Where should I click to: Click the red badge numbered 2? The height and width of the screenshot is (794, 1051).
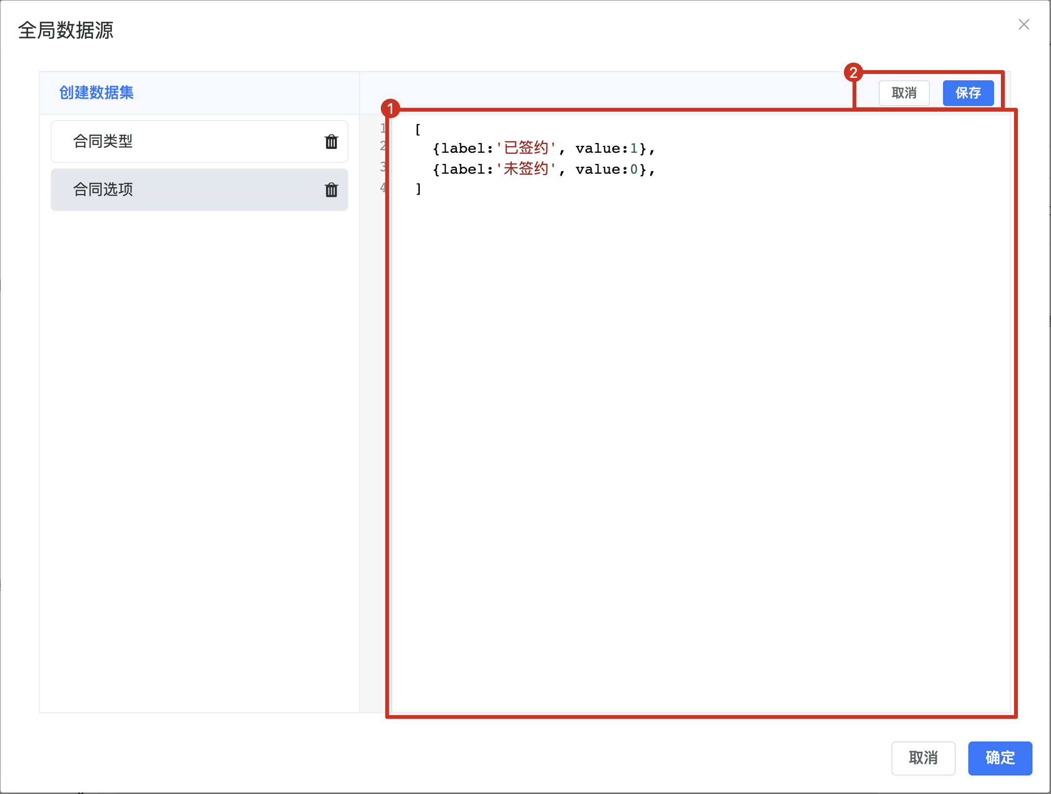point(853,73)
